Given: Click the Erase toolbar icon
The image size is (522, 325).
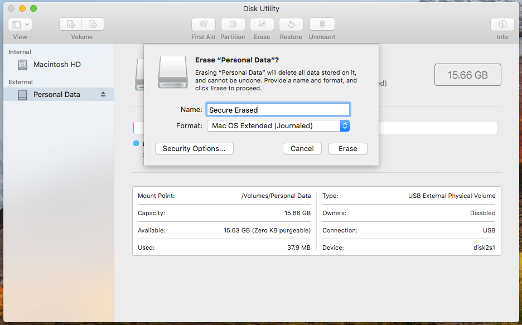Looking at the screenshot, I should (x=262, y=25).
